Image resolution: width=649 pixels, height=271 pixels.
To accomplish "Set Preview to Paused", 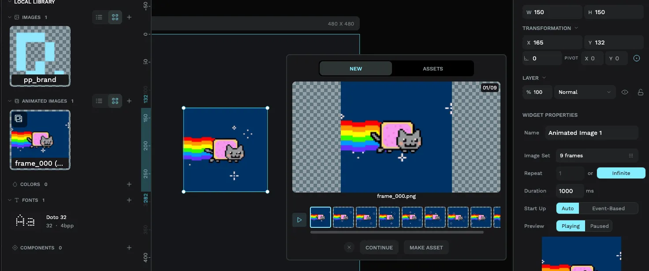I will point(599,226).
